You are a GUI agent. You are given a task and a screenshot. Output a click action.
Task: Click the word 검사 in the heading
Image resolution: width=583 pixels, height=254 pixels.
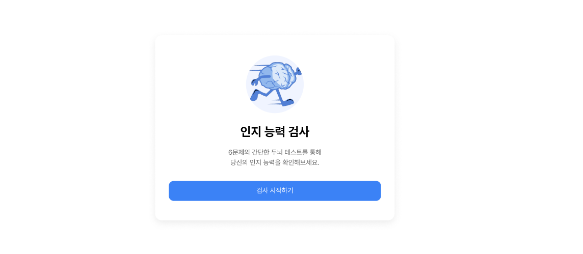(299, 132)
